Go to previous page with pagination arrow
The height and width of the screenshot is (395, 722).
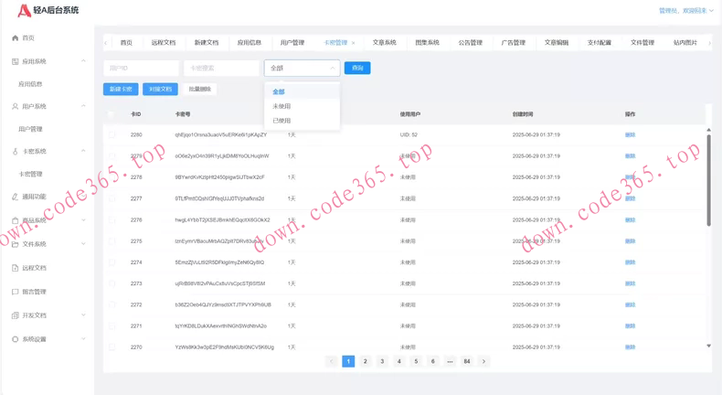click(x=331, y=361)
